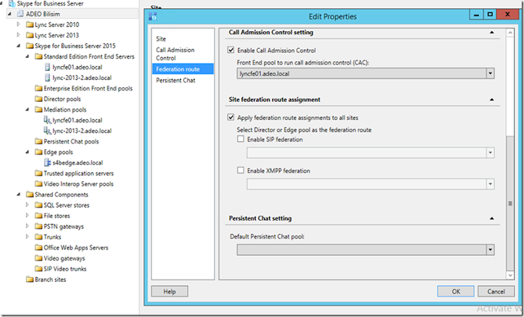
Task: Expand the Lync Server 2013 tree node
Action: pyautogui.click(x=18, y=35)
